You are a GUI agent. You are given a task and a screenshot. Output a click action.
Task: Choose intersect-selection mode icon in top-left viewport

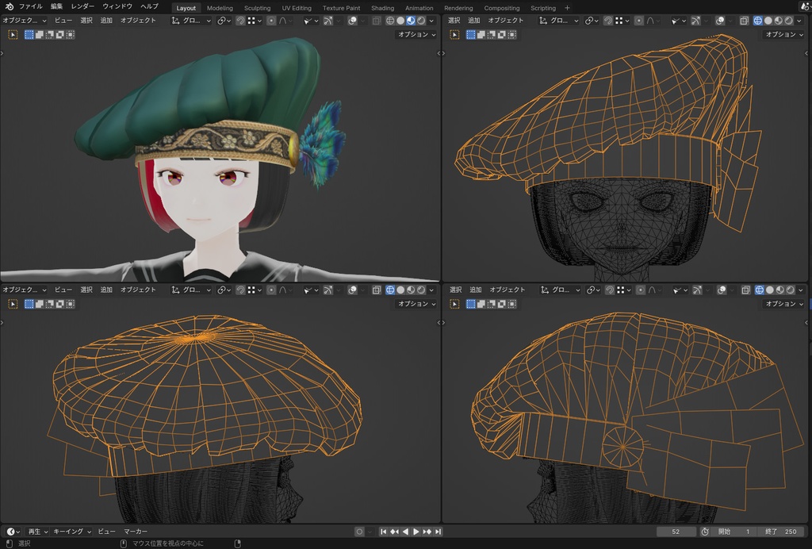(x=71, y=35)
